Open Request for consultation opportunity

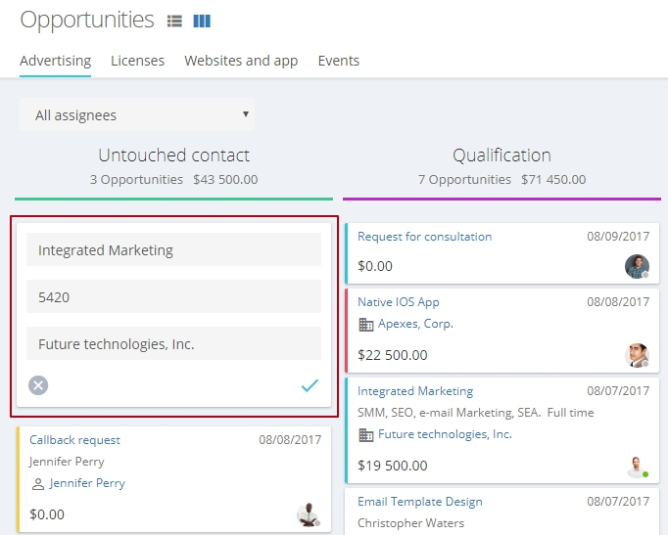click(x=425, y=237)
